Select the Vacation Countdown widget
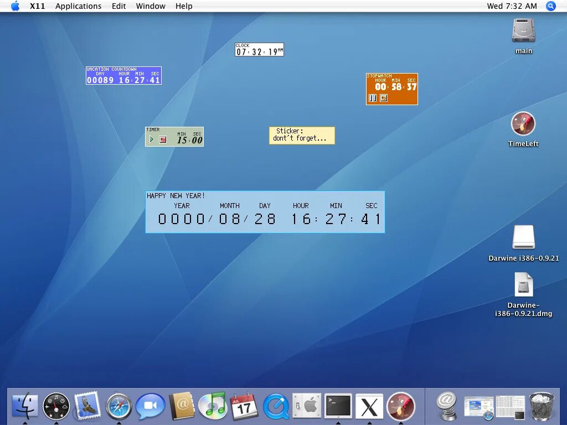Screen dimensions: 567x425 coord(123,75)
